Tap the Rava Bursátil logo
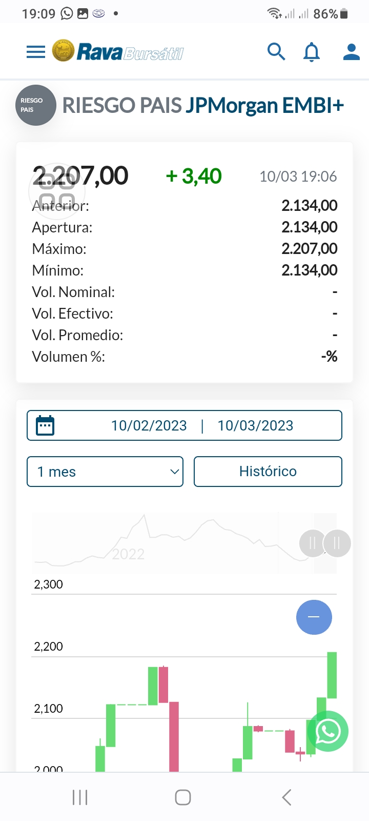The image size is (369, 821). [118, 51]
